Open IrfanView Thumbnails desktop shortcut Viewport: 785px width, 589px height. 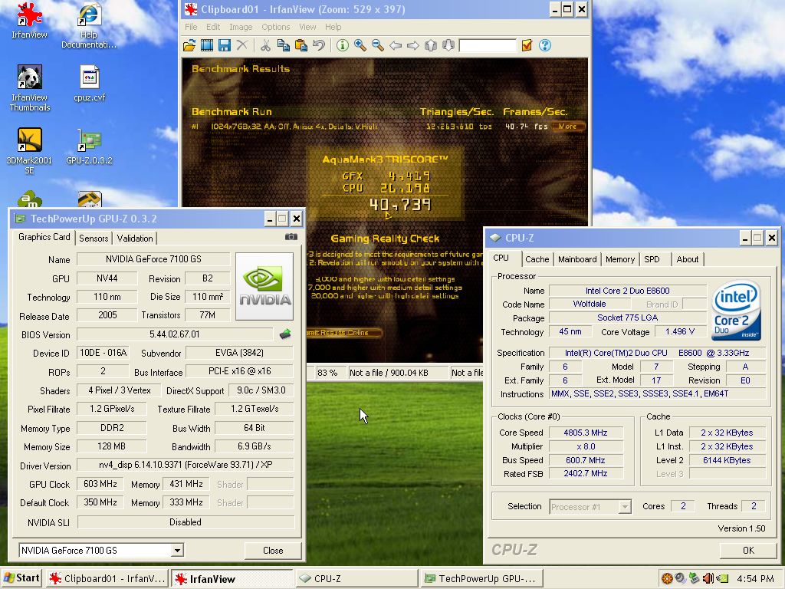29,88
